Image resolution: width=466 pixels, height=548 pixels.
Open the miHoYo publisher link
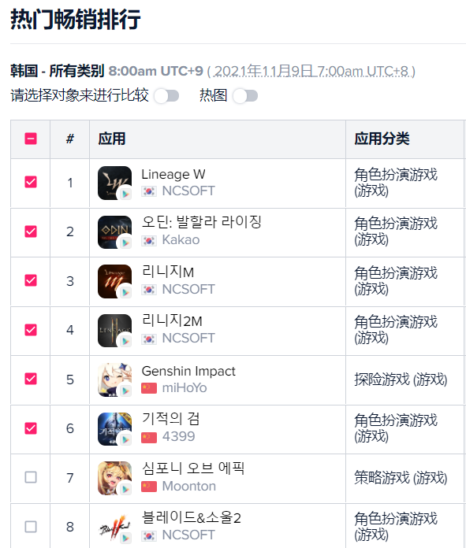point(185,388)
